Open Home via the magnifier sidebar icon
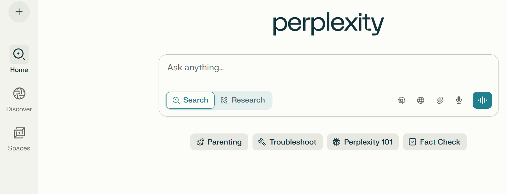 coord(19,54)
